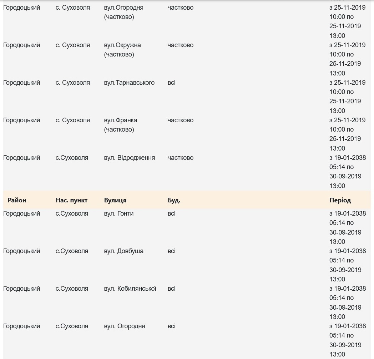
Task: Select the Вулиця column header
Action: tap(115, 200)
